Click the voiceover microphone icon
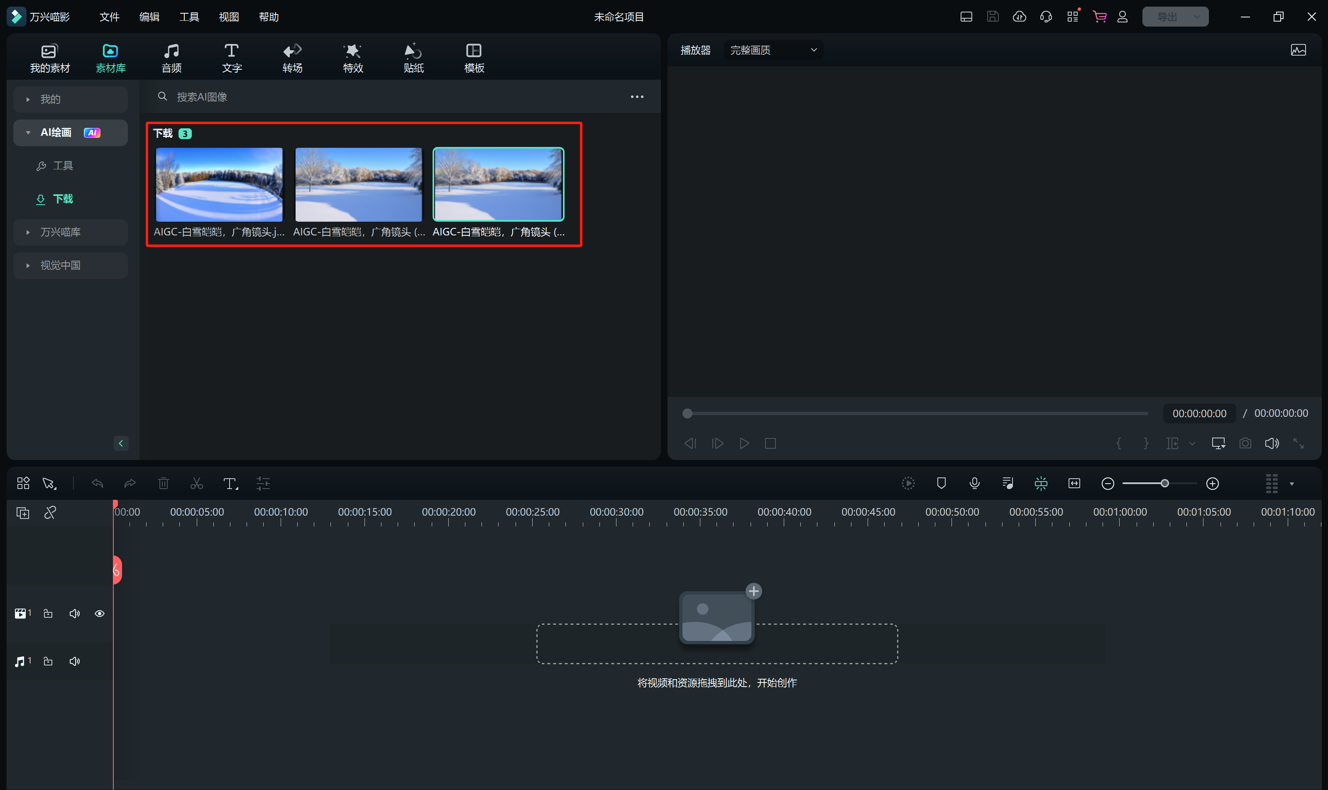The height and width of the screenshot is (790, 1328). click(x=974, y=483)
